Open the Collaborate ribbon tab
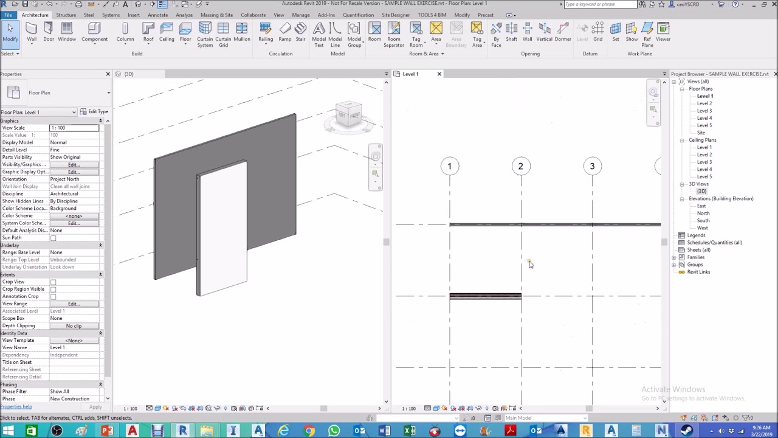The image size is (778, 438). coord(253,15)
